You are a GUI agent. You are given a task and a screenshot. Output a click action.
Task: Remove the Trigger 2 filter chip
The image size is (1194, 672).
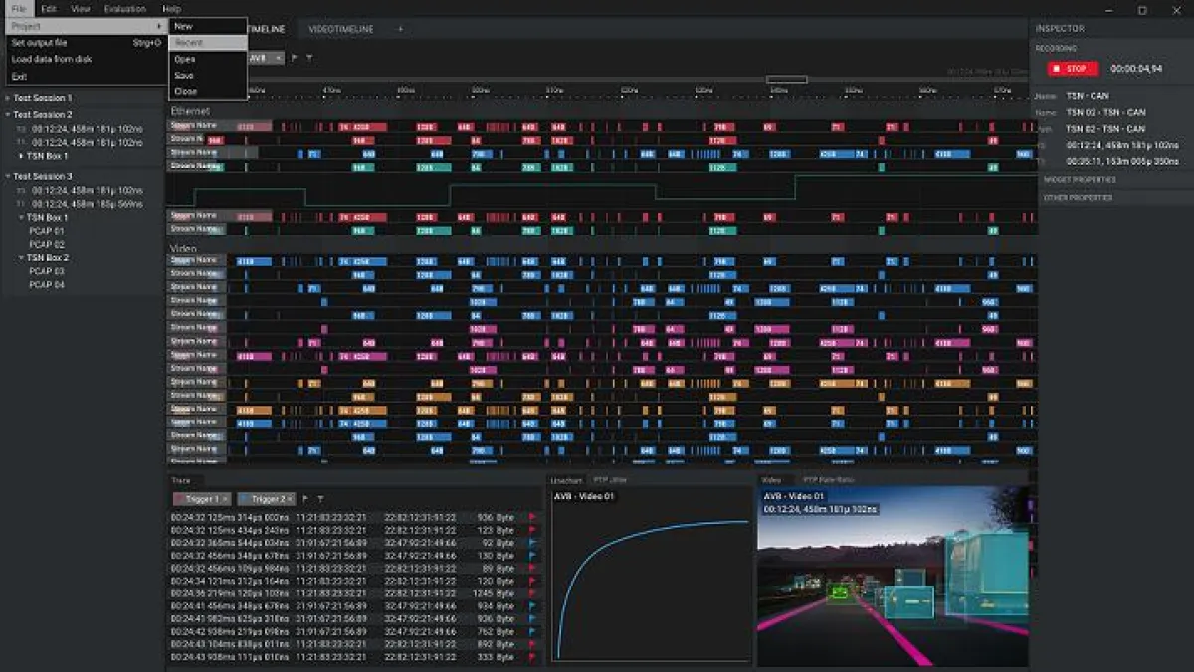(x=289, y=499)
